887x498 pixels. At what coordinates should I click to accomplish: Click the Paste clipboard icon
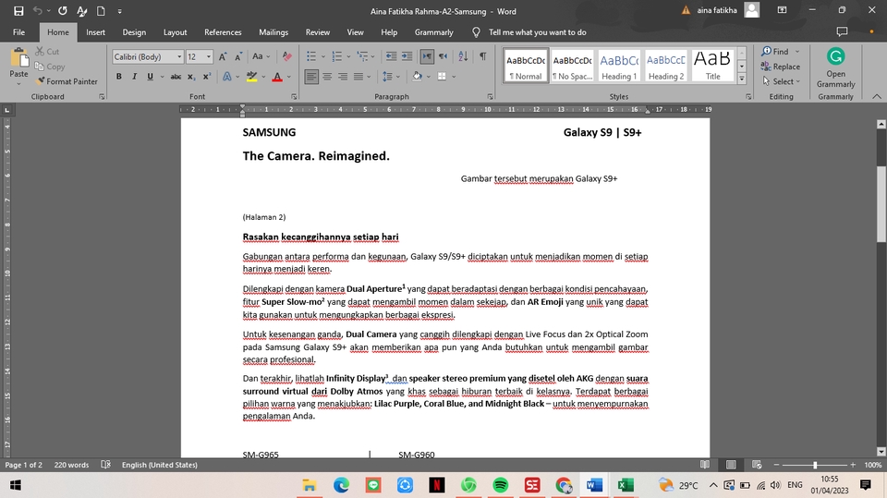tap(18, 59)
